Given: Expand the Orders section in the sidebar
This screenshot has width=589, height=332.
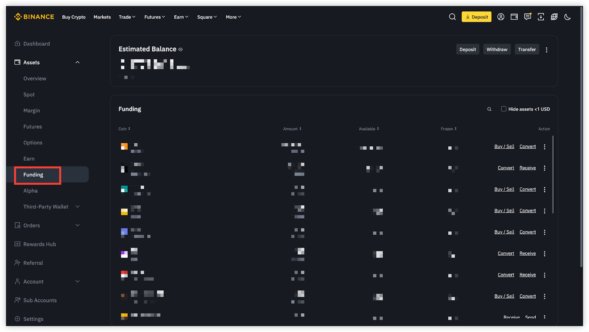Looking at the screenshot, I should [77, 226].
